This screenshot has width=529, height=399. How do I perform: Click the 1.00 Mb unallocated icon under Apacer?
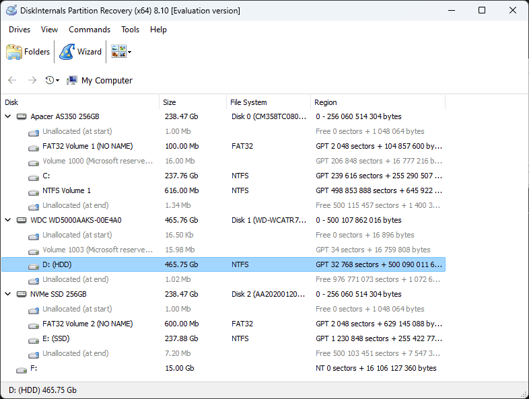[x=34, y=132]
